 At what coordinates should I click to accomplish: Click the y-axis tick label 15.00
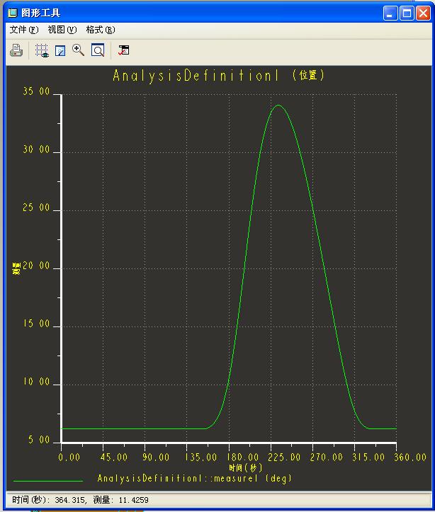pos(36,323)
